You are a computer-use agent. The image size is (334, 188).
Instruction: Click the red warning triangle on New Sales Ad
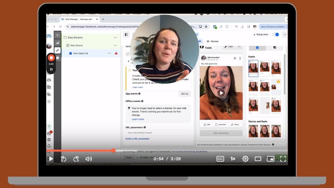[x=116, y=53]
